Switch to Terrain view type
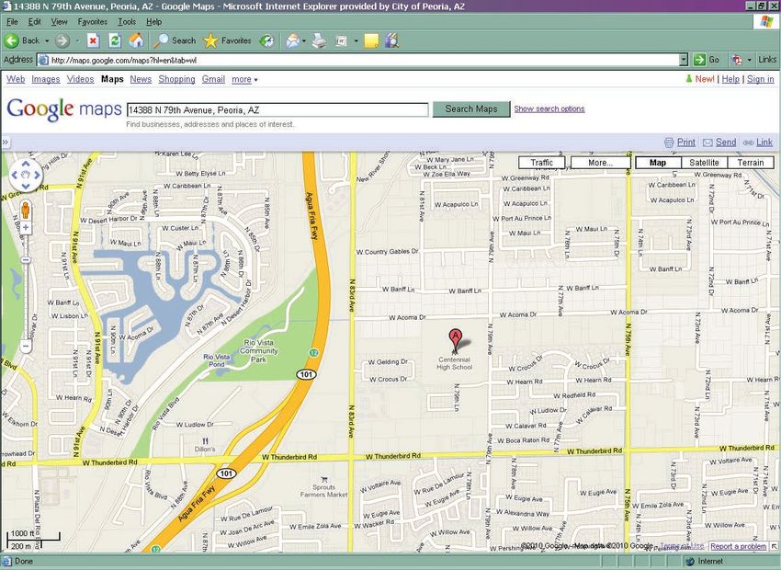Screen dimensions: 781x570 751,163
